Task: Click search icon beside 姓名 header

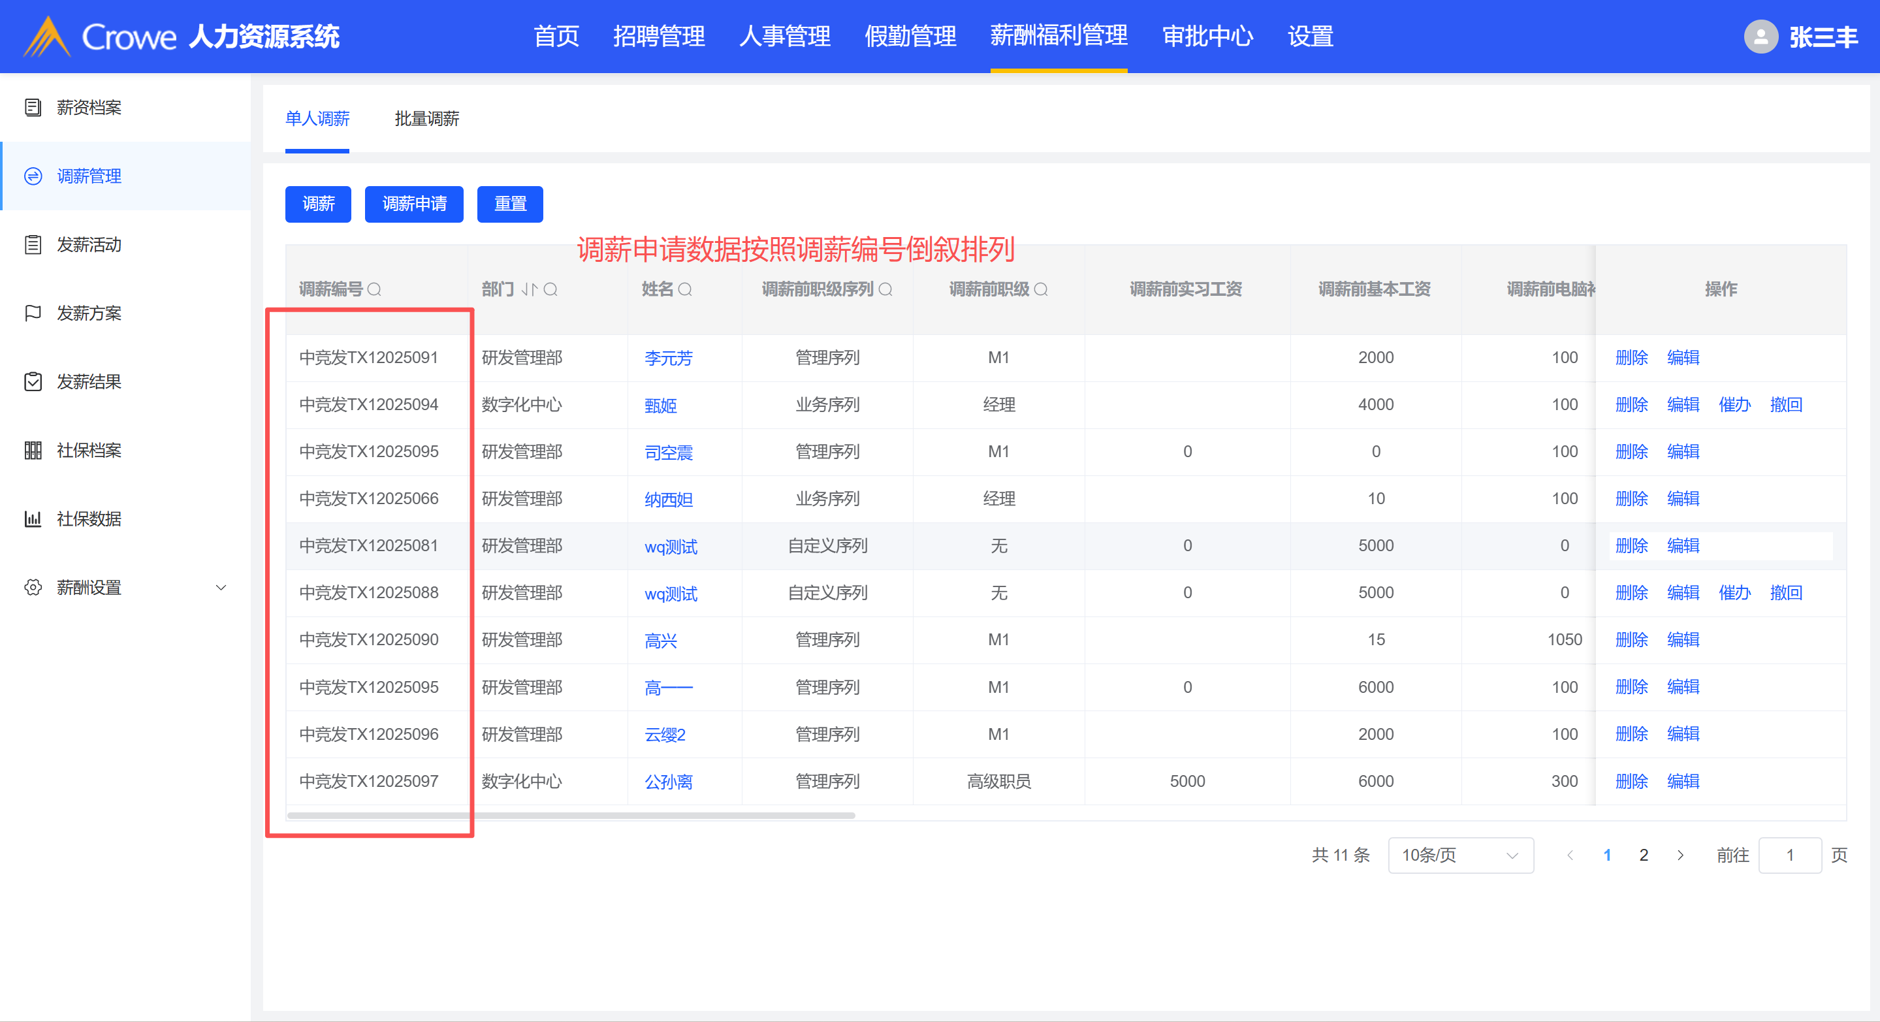Action: click(x=684, y=290)
